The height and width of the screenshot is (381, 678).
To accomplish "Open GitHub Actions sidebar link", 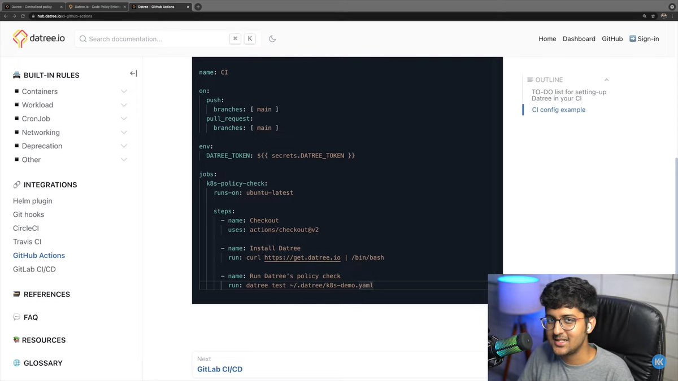I will (39, 256).
